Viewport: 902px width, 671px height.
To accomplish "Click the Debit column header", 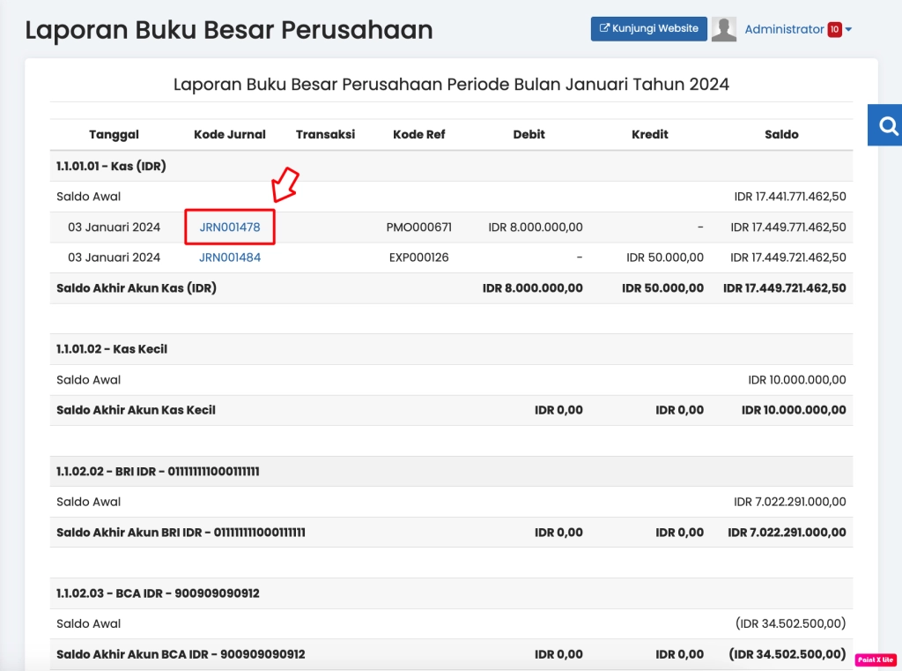I will 529,135.
